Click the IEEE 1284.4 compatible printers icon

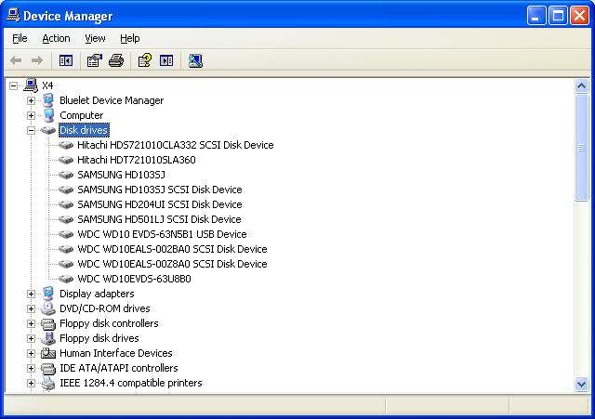48,383
